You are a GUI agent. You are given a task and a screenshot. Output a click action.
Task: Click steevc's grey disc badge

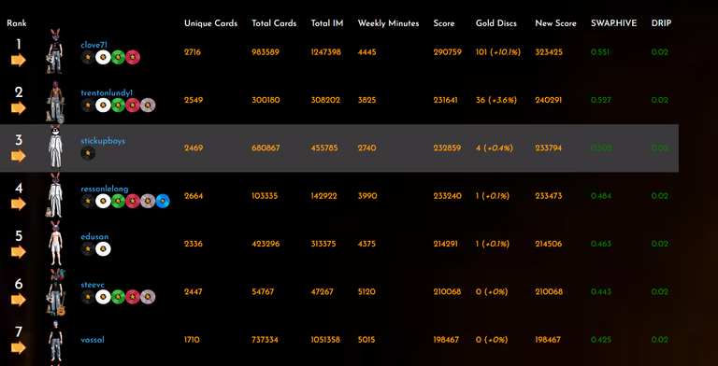[148, 297]
